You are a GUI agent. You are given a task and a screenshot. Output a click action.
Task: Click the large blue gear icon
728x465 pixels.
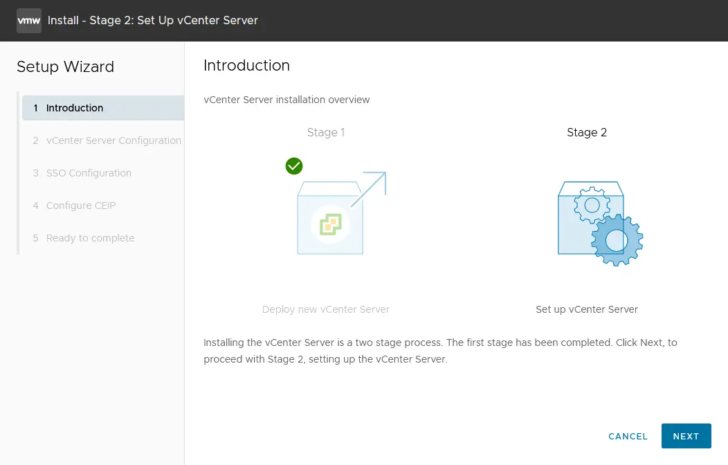tap(617, 240)
